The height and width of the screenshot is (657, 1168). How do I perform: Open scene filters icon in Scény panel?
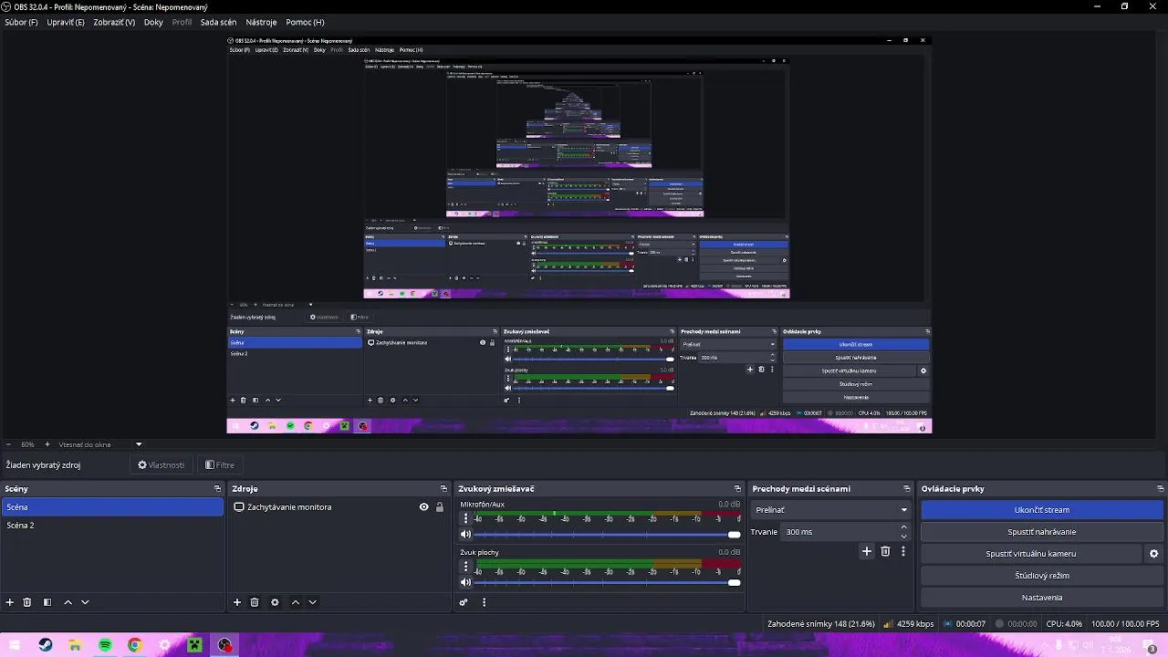(x=47, y=602)
